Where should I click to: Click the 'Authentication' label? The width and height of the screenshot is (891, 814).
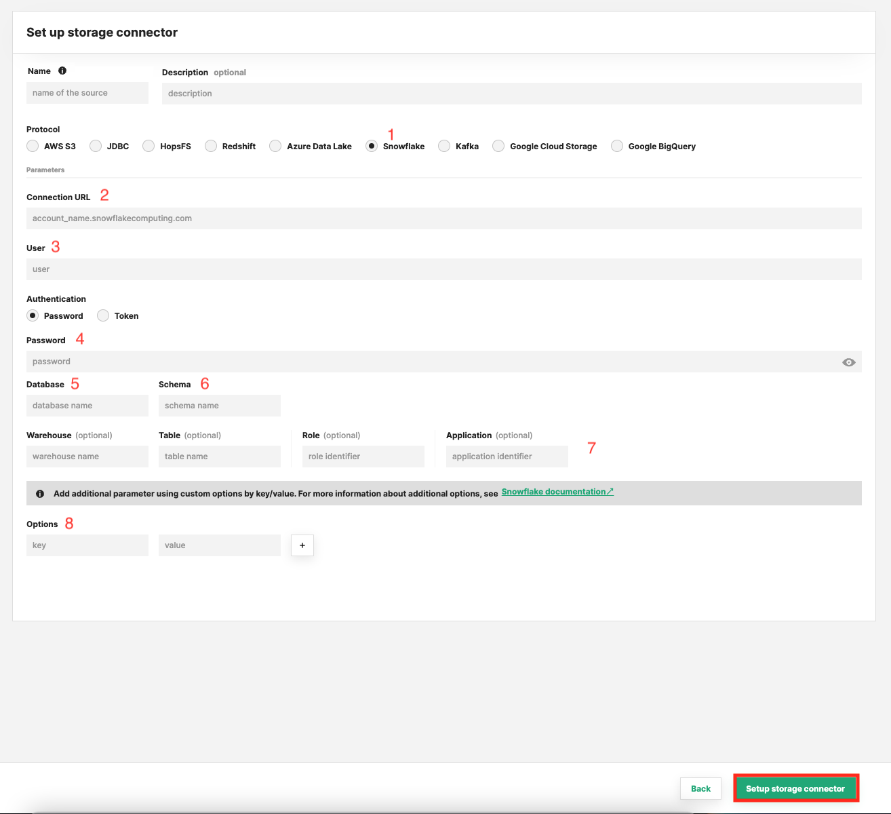click(56, 299)
